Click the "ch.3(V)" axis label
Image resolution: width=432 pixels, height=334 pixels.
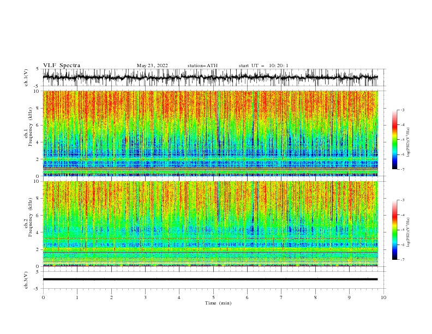coord(26,280)
